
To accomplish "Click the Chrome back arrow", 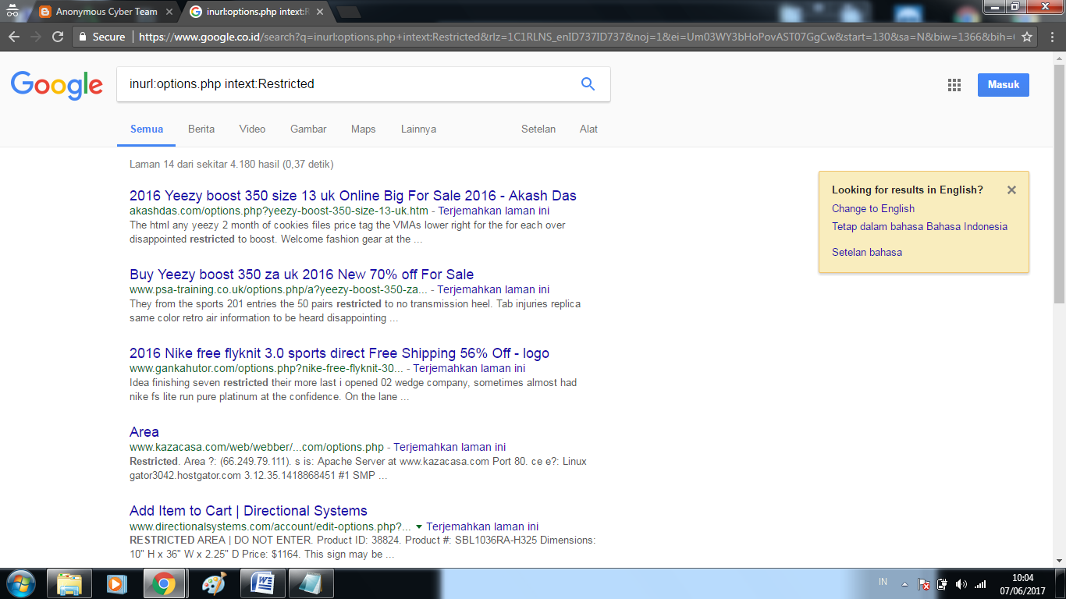I will [x=13, y=37].
